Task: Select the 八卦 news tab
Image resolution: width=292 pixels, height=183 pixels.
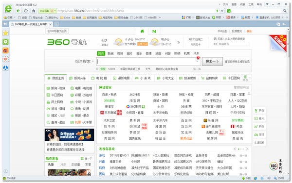Action: coord(63,165)
